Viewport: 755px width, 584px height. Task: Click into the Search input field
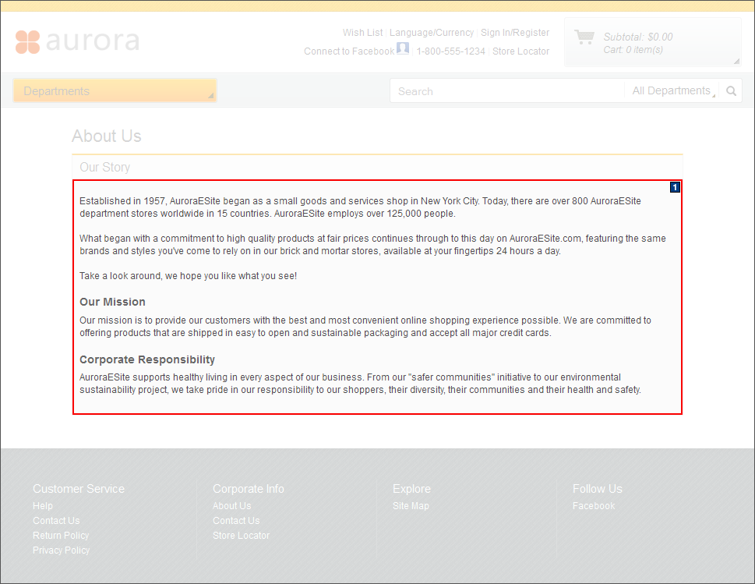pos(507,91)
